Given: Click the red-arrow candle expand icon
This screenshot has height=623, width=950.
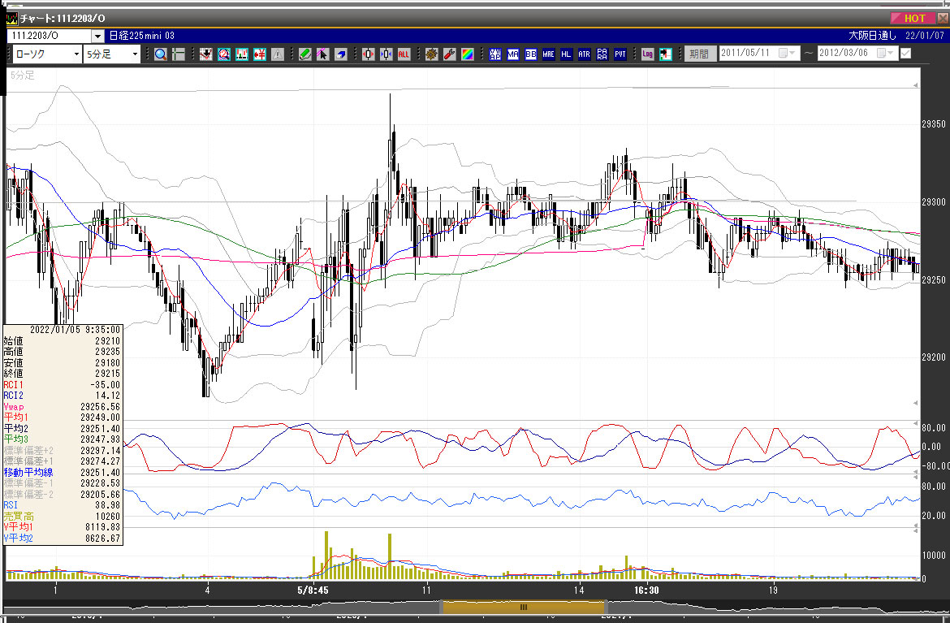Looking at the screenshot, I should (369, 54).
